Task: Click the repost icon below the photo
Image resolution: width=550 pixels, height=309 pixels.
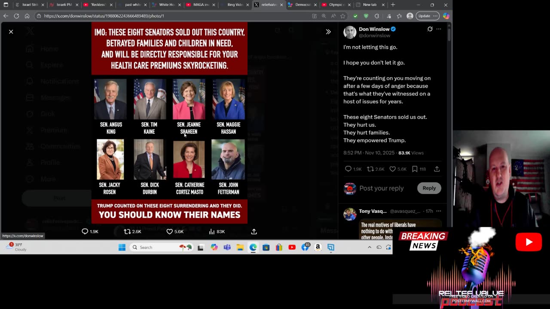Action: click(x=127, y=231)
